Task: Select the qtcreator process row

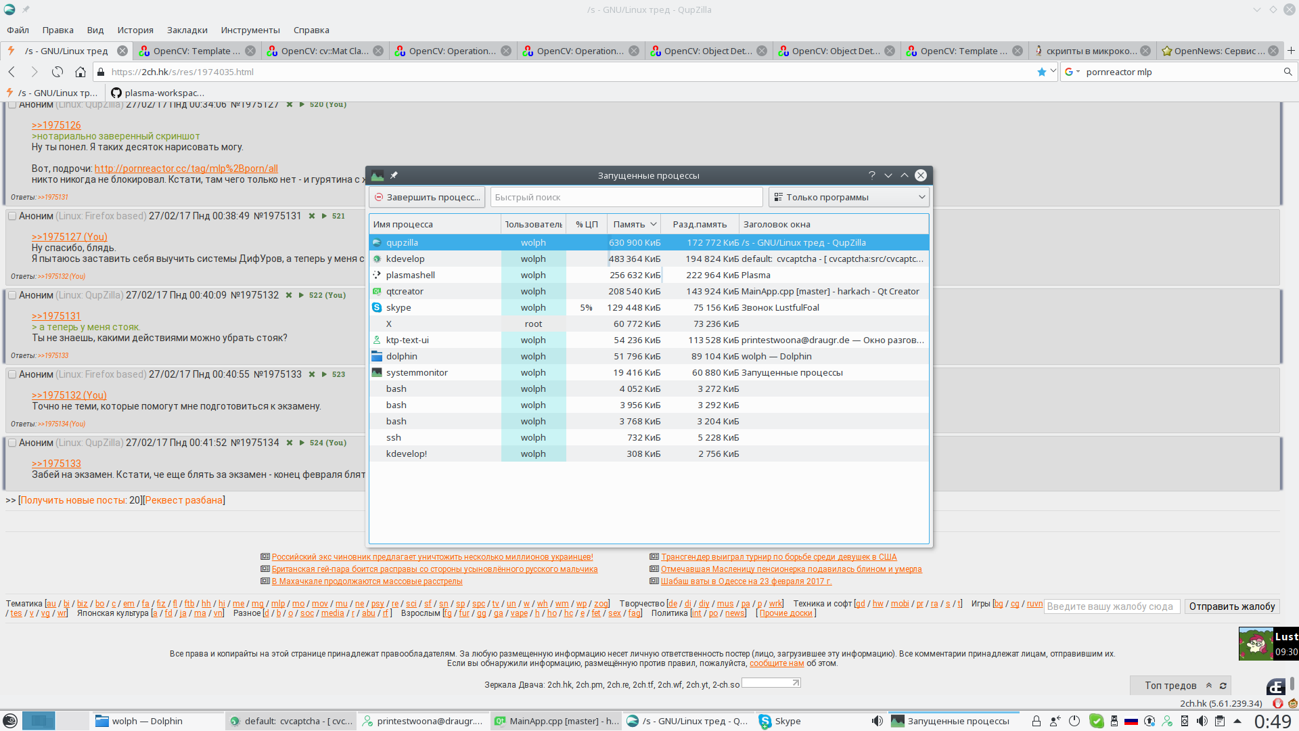Action: 649,291
